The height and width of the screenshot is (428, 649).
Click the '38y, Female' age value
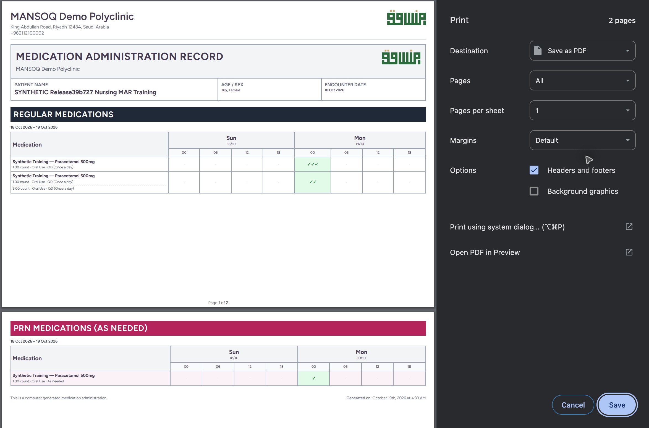point(231,90)
